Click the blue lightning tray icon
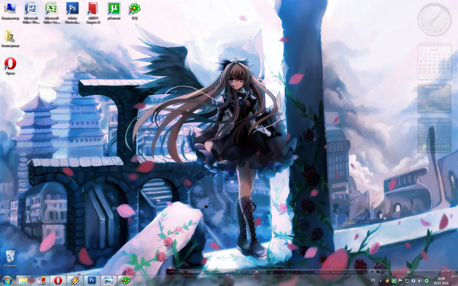The width and height of the screenshot is (458, 286). [413, 281]
